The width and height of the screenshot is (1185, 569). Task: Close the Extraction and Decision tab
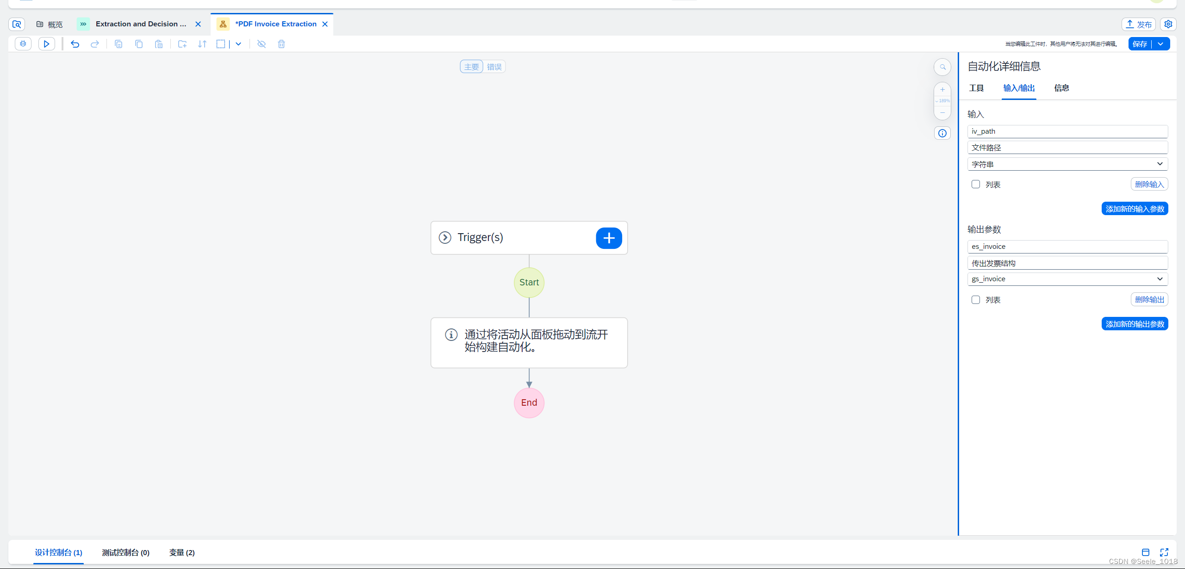(x=198, y=24)
